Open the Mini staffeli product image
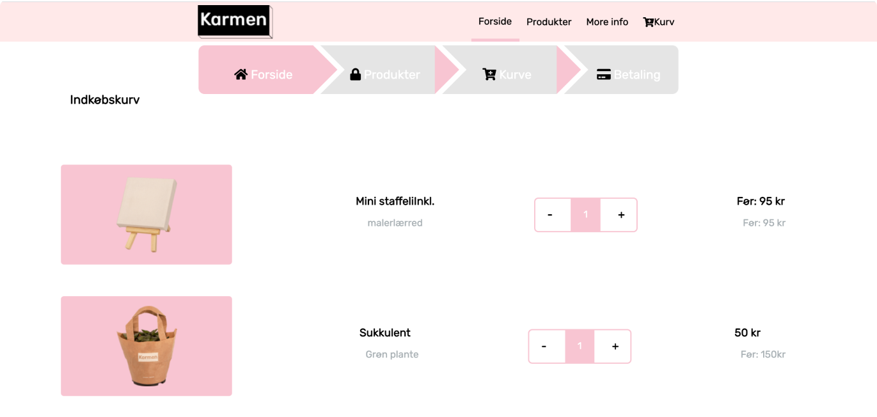877x417 pixels. (x=146, y=214)
